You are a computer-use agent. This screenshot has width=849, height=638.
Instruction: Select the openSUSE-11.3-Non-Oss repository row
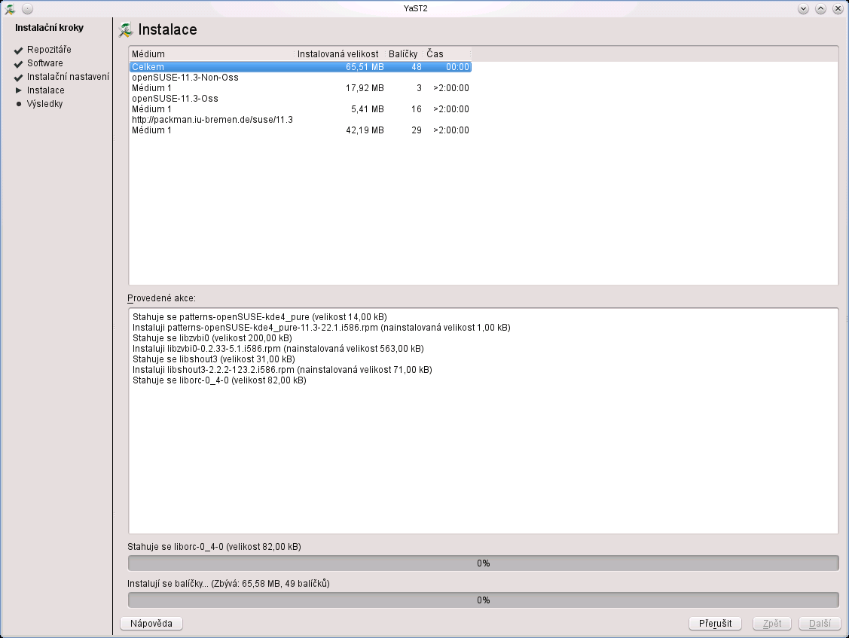301,78
